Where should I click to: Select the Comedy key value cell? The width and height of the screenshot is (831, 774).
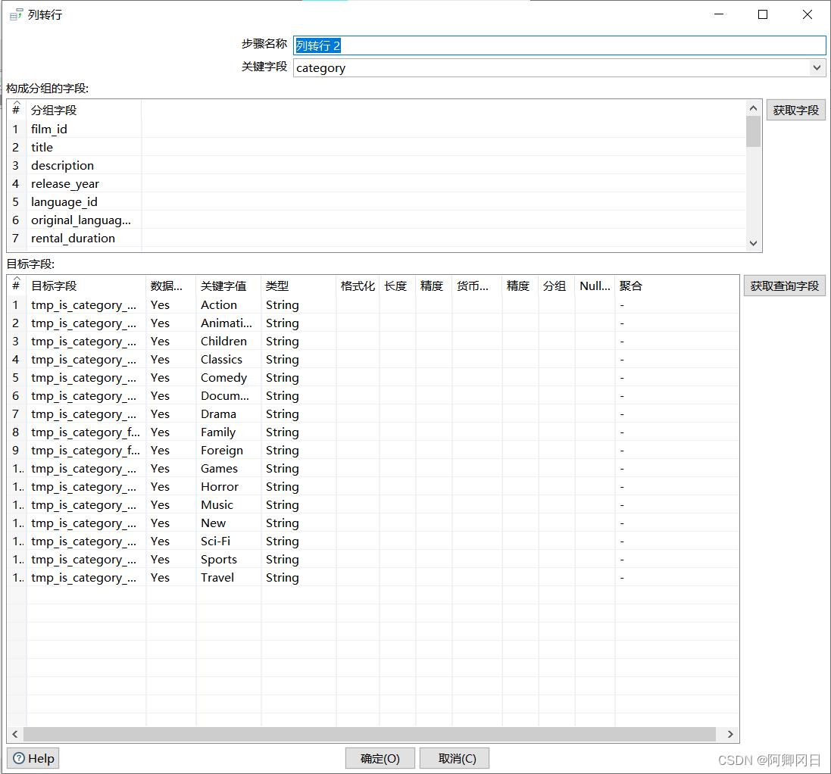[x=223, y=377]
